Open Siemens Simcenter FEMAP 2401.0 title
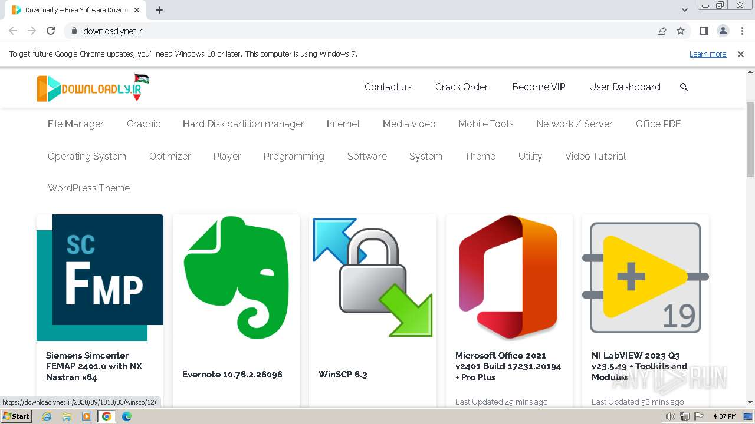This screenshot has width=755, height=424. click(94, 366)
